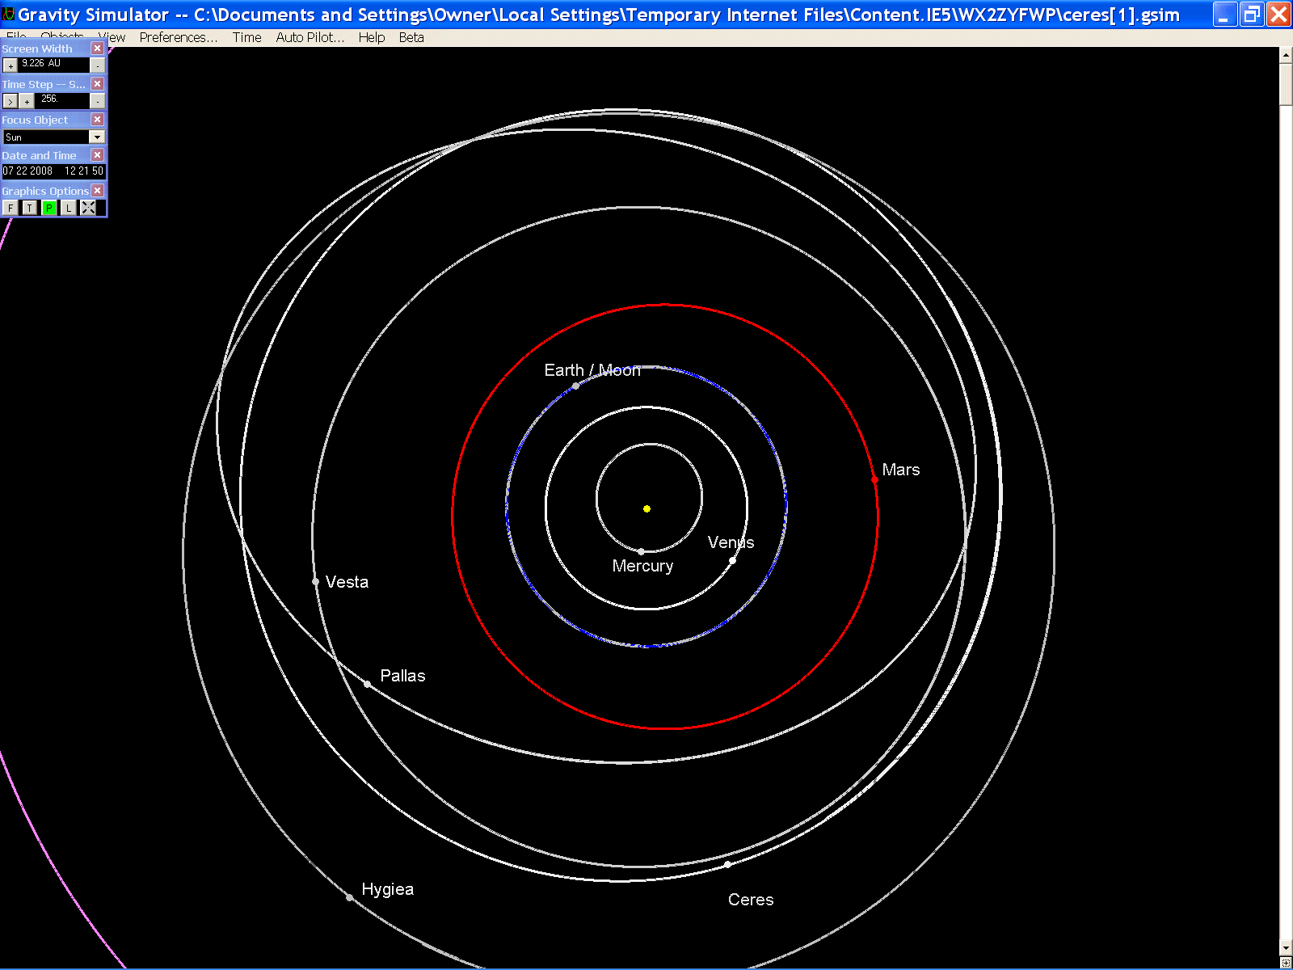Open the Objects menu
Image resolution: width=1293 pixels, height=970 pixels.
click(61, 37)
